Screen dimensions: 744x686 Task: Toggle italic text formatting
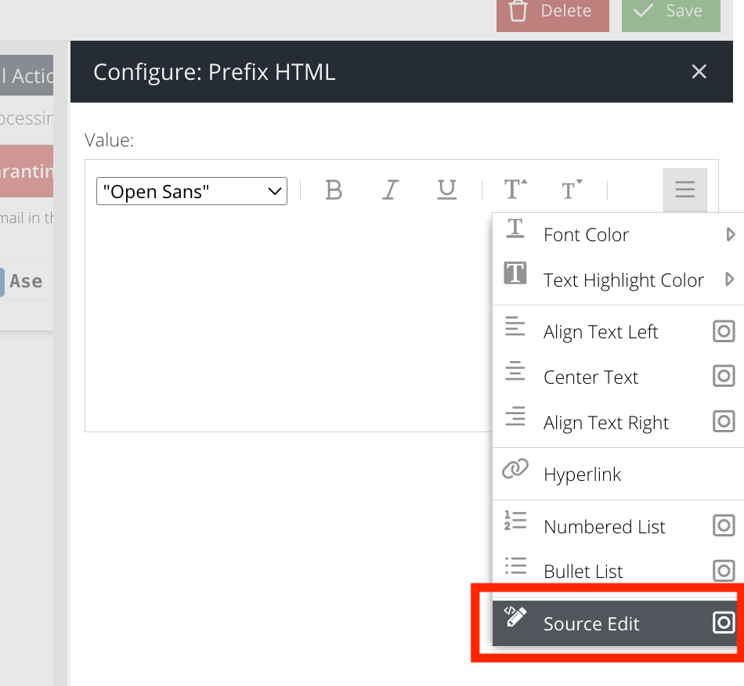tap(390, 190)
